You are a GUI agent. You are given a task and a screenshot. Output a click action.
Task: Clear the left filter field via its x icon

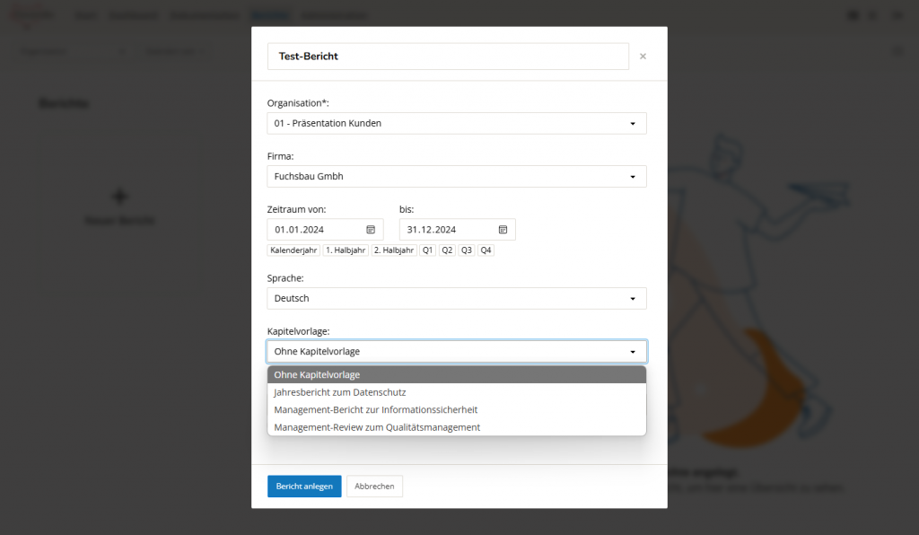click(123, 51)
